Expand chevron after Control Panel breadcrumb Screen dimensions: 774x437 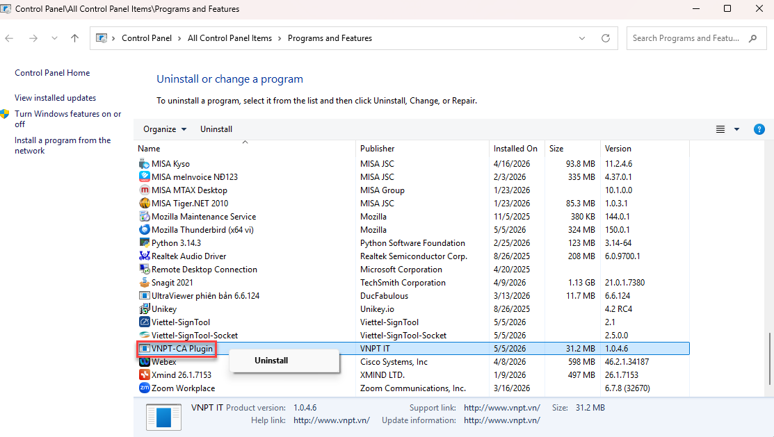click(179, 38)
